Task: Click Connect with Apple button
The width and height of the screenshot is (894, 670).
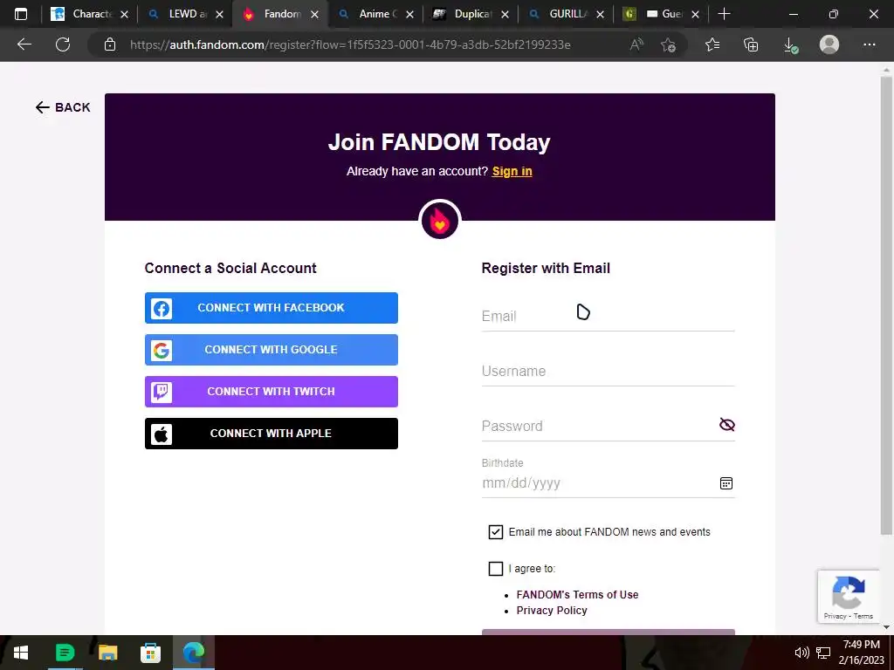Action: (272, 434)
